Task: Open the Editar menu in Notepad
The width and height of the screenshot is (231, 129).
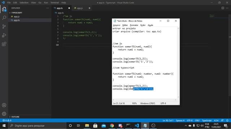Action: [125, 25]
